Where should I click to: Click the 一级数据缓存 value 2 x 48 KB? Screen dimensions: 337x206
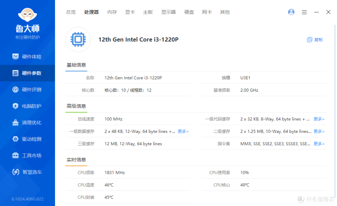(x=140, y=131)
